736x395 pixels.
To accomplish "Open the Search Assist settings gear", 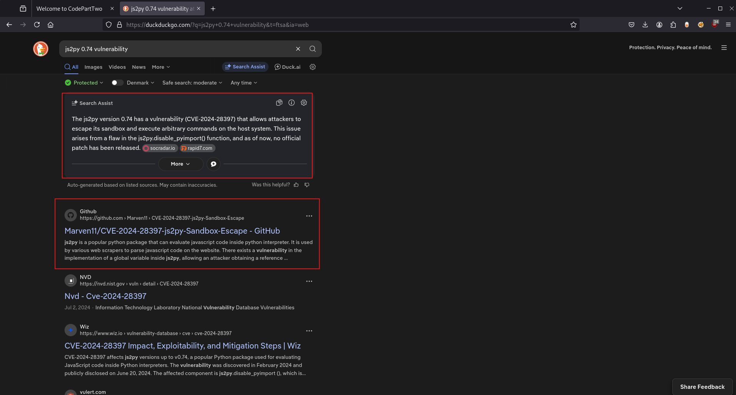I will pos(304,103).
